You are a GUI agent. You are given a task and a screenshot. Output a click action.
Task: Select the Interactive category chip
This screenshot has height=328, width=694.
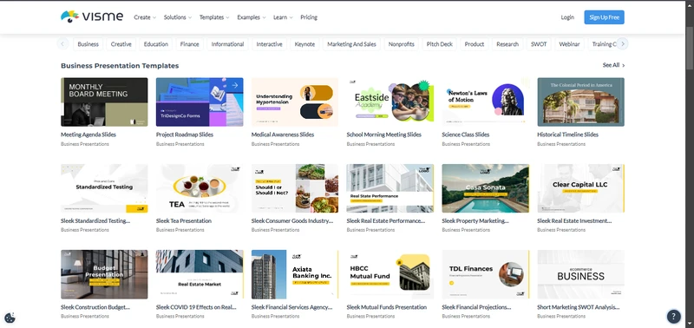(269, 44)
